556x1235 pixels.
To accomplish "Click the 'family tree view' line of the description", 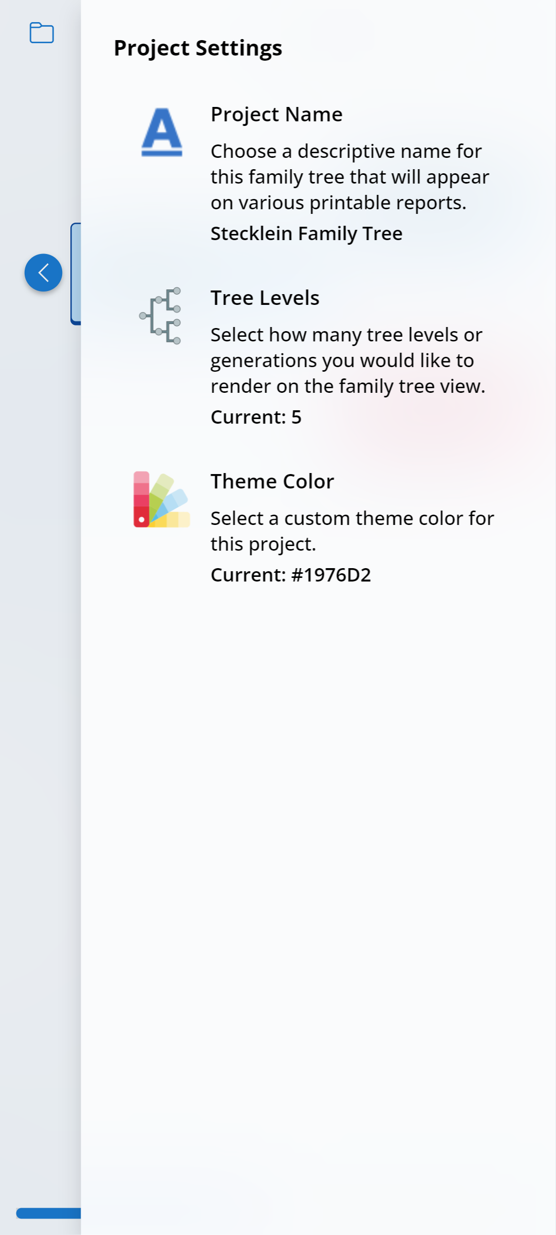I will tap(347, 386).
